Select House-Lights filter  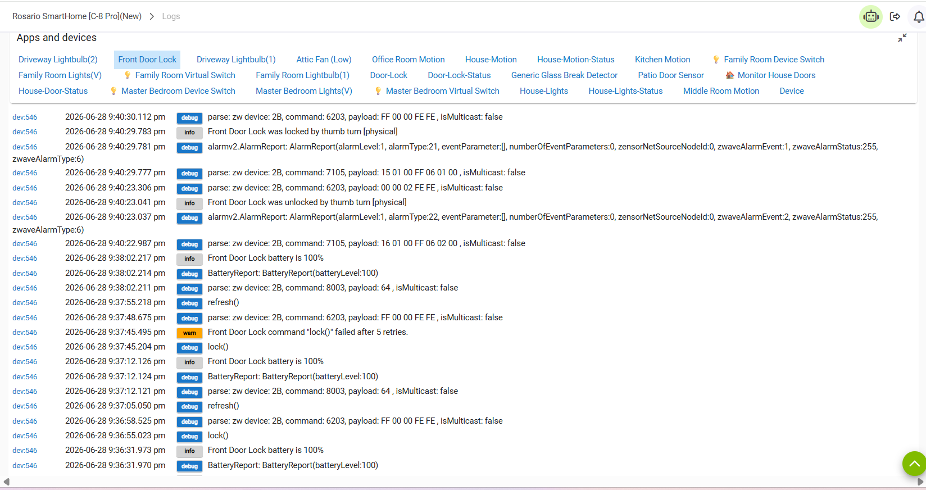[x=544, y=91]
